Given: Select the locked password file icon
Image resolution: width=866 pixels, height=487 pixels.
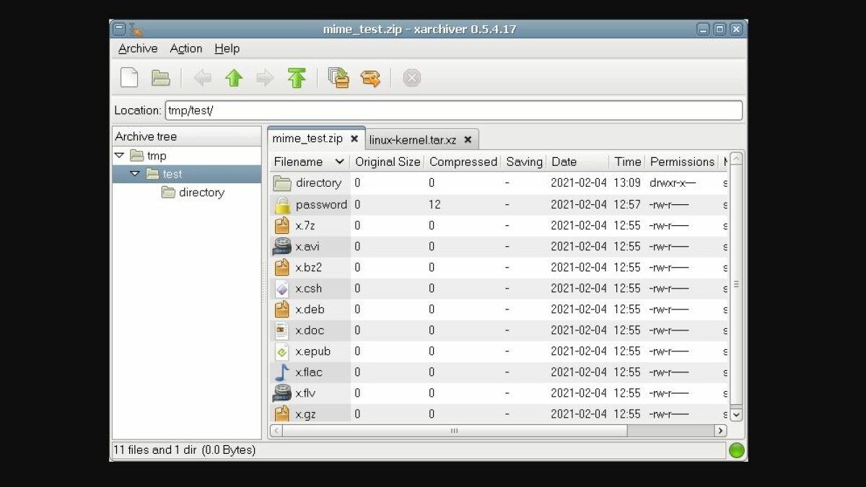Looking at the screenshot, I should 281,204.
